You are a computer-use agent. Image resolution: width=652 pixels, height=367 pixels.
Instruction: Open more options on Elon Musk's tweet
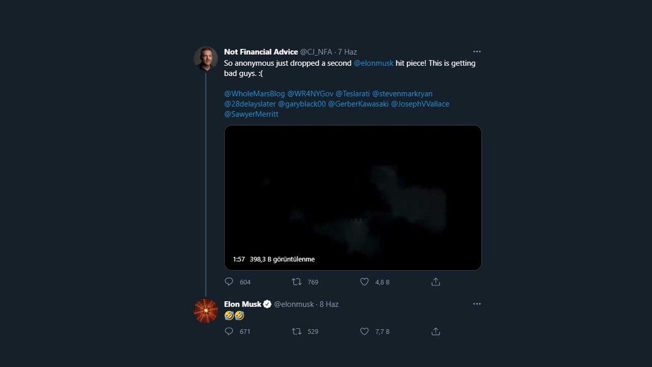click(477, 303)
